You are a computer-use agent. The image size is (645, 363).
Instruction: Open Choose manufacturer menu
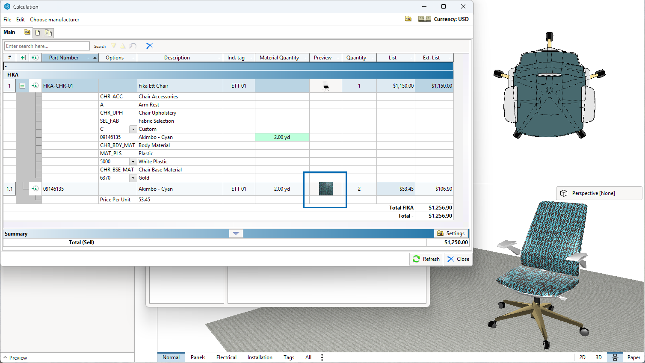(x=54, y=20)
